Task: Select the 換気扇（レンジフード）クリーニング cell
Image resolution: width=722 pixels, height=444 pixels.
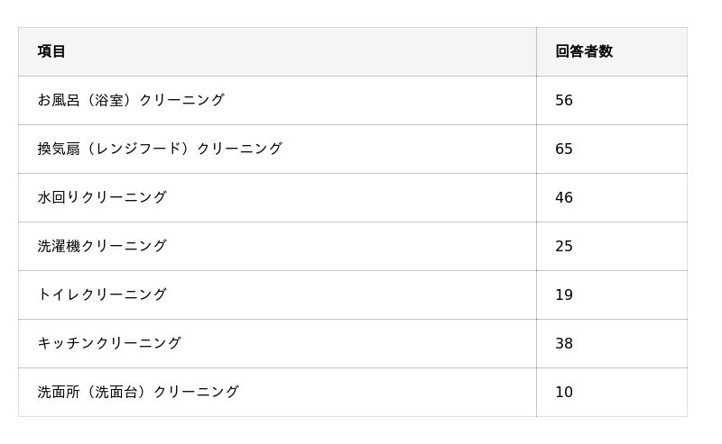Action: 160,149
